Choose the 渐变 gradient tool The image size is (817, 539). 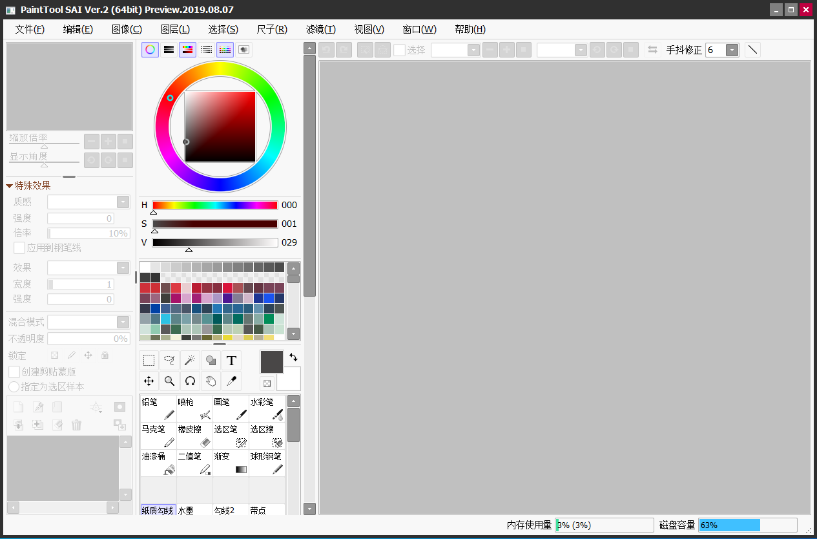click(231, 463)
